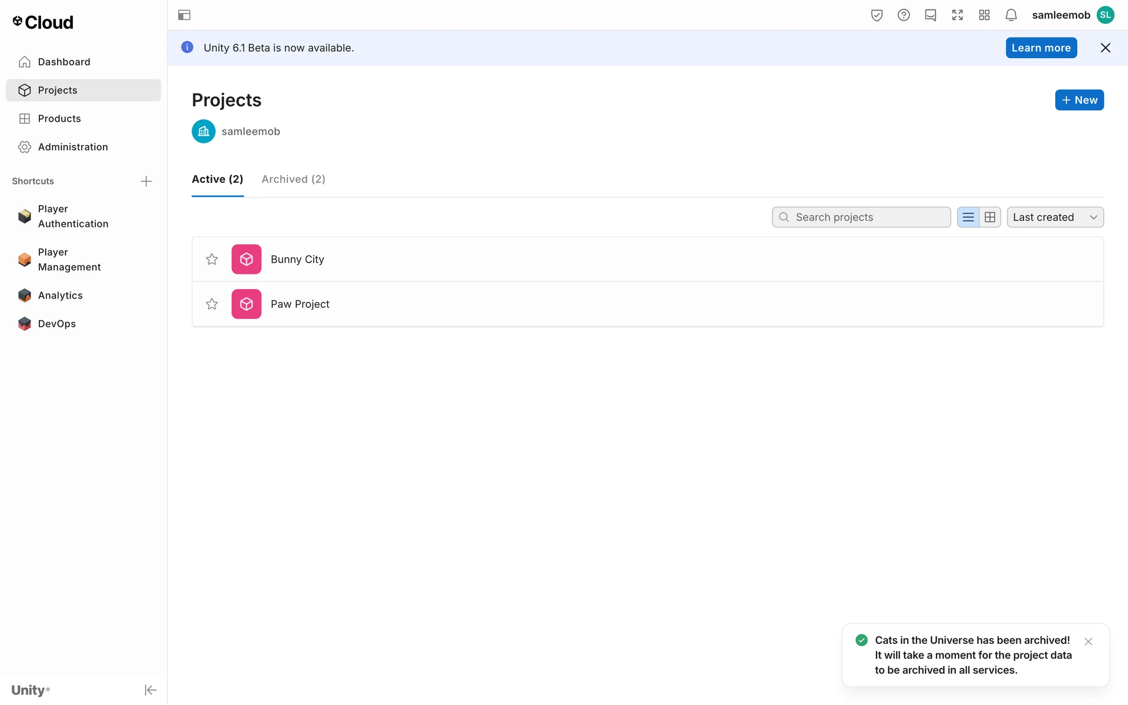This screenshot has width=1128, height=705.
Task: Create a new project with New button
Action: point(1079,100)
